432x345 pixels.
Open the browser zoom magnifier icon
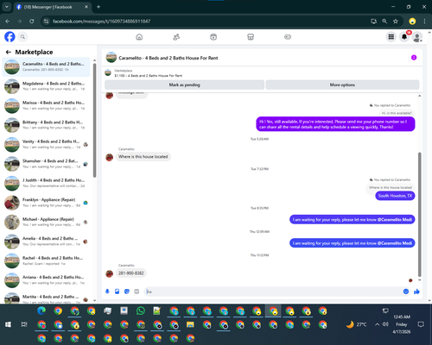click(384, 22)
